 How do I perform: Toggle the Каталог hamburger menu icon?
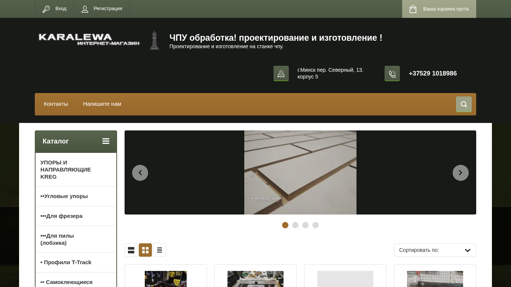(x=106, y=141)
